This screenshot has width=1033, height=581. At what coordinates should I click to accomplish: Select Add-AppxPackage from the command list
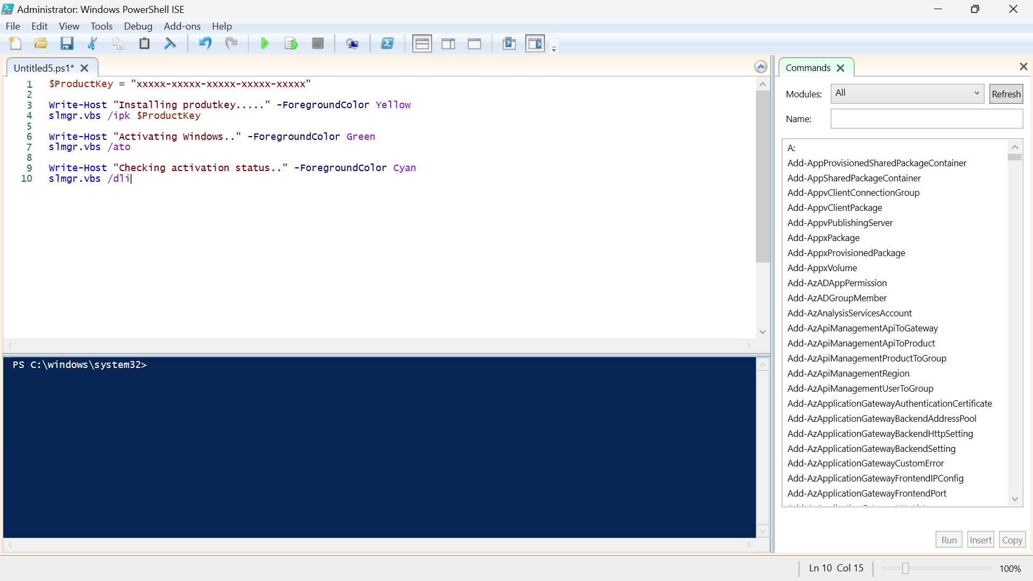coord(823,237)
